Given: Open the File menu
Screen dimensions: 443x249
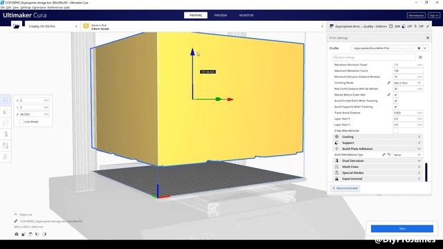Looking at the screenshot, I should click(x=3, y=8).
